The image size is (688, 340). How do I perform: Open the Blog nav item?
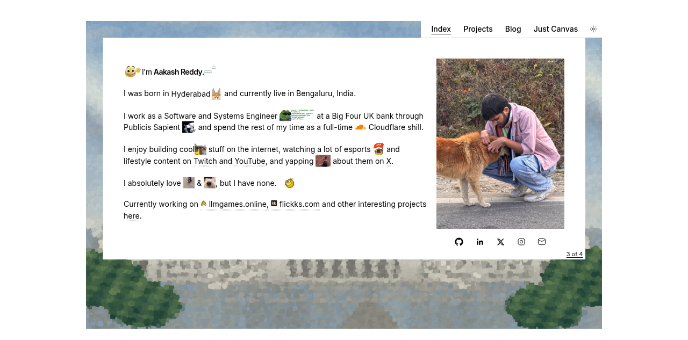coord(513,29)
